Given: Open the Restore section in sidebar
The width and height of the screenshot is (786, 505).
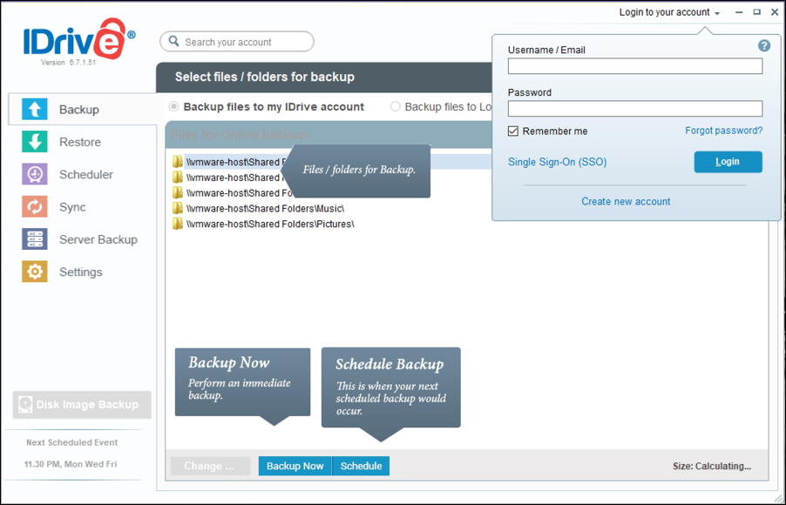Looking at the screenshot, I should point(80,142).
